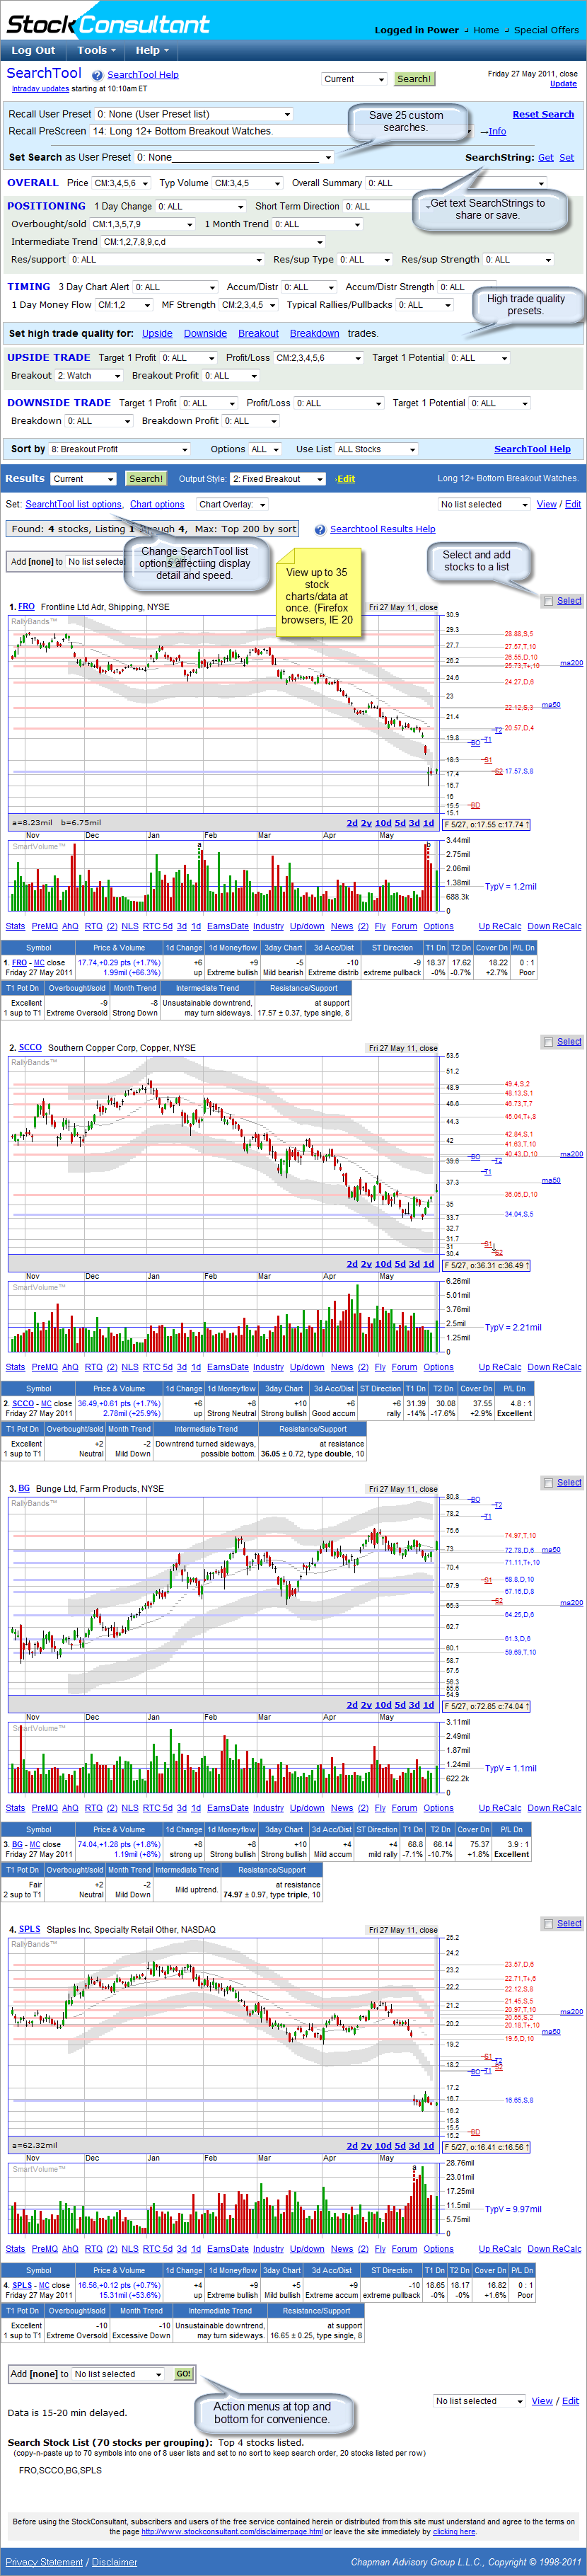
Task: Open the Breakout Watch dropdown
Action: pos(89,377)
